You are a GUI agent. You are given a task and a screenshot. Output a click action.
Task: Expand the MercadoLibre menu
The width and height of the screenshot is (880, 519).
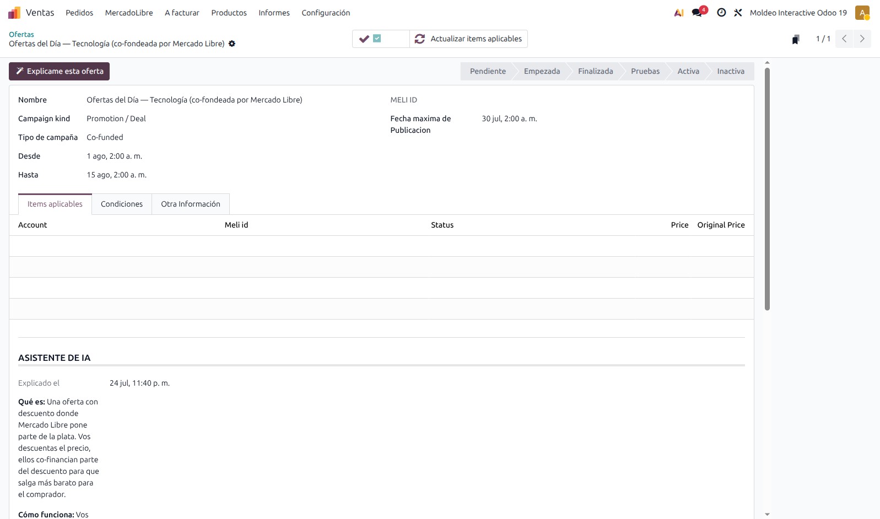(129, 13)
